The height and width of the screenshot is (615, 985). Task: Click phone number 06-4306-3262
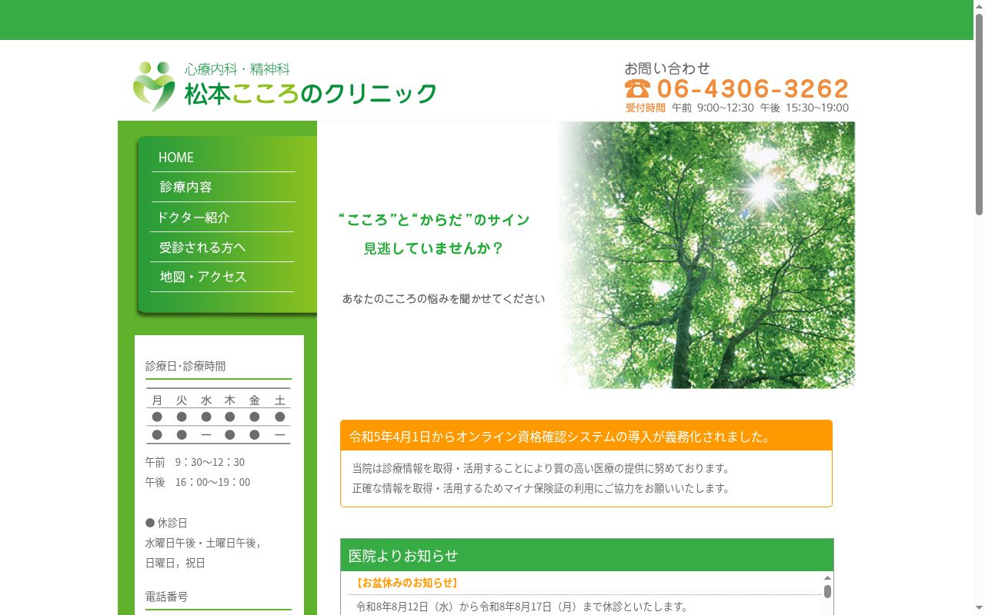(x=753, y=88)
